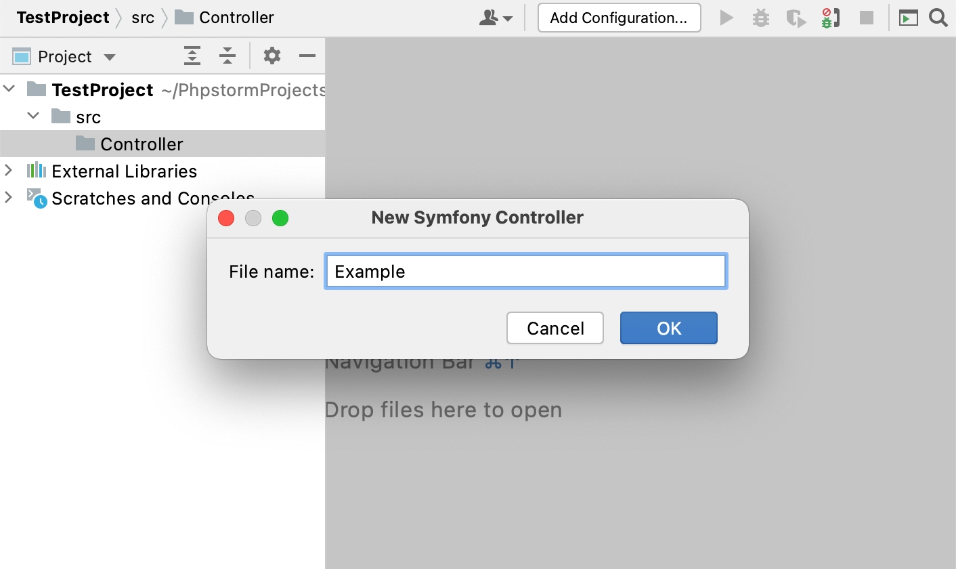The width and height of the screenshot is (956, 569).
Task: Click Run with Coverage icon
Action: click(796, 18)
